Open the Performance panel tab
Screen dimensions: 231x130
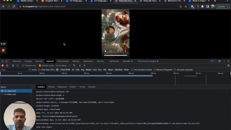[x=63, y=61]
